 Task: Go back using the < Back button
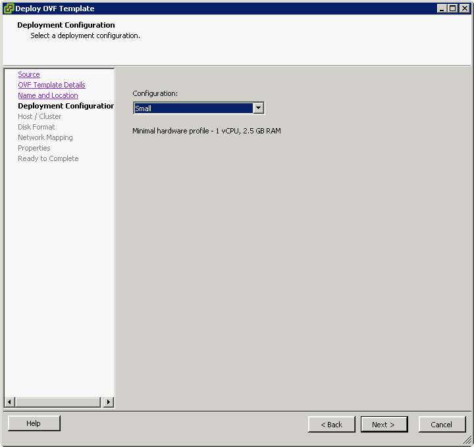pyautogui.click(x=331, y=425)
